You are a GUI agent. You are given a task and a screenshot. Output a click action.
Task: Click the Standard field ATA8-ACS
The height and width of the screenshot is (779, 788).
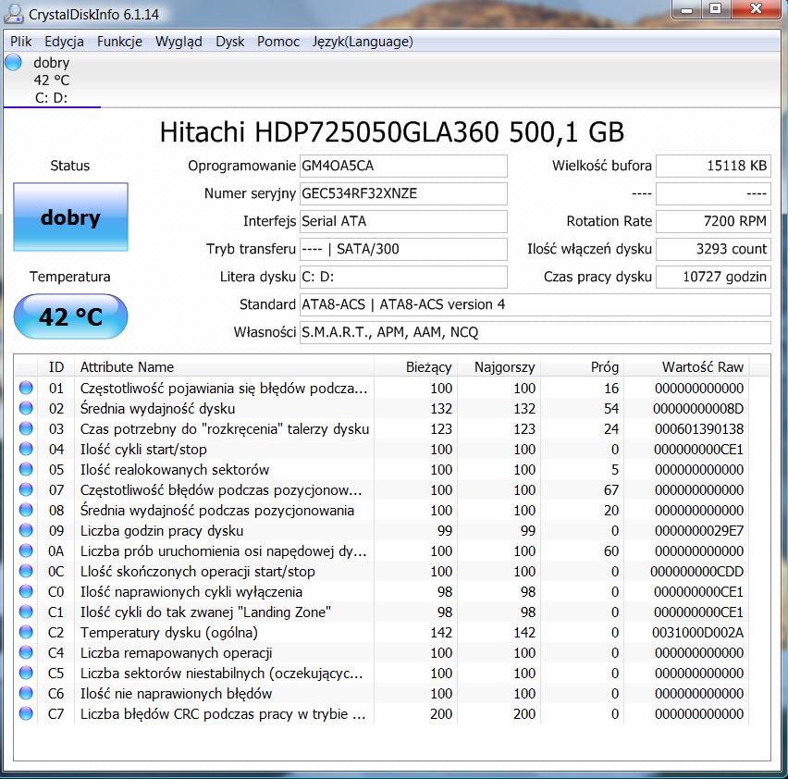[x=536, y=304]
